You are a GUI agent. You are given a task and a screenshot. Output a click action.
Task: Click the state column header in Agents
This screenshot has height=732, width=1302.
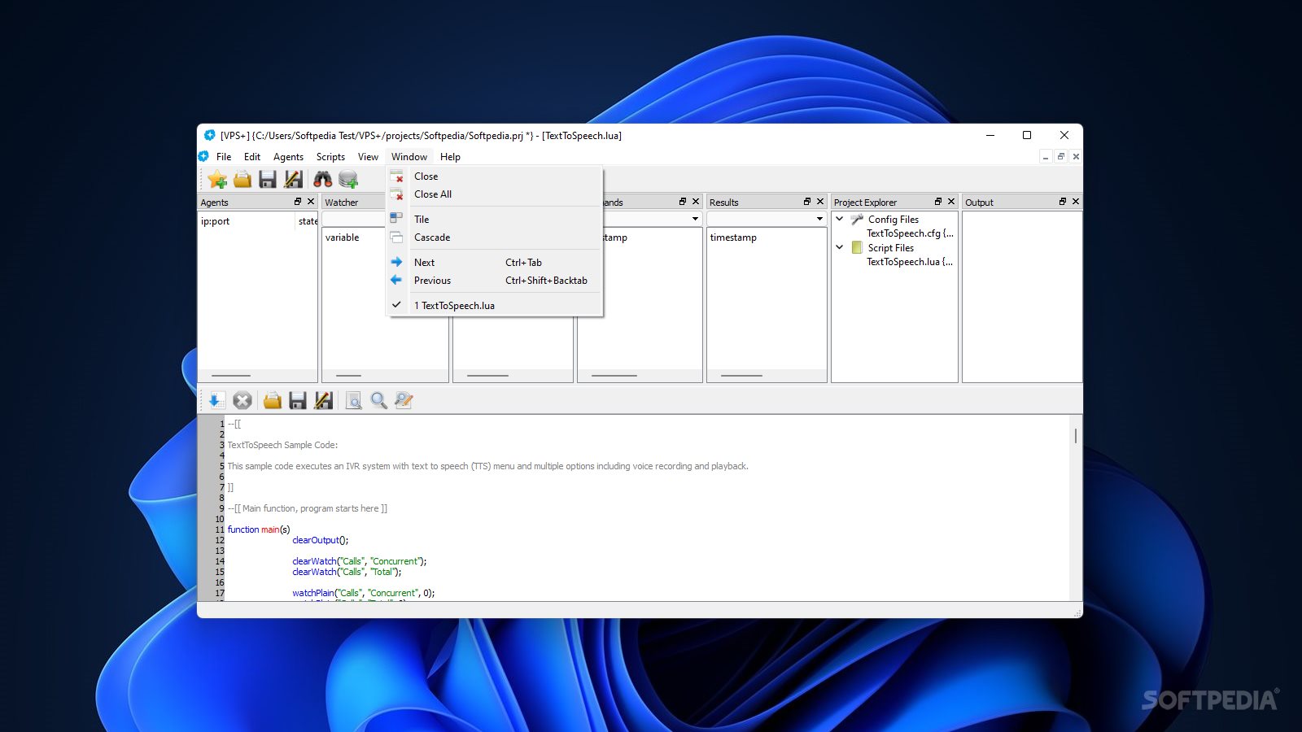(x=308, y=221)
